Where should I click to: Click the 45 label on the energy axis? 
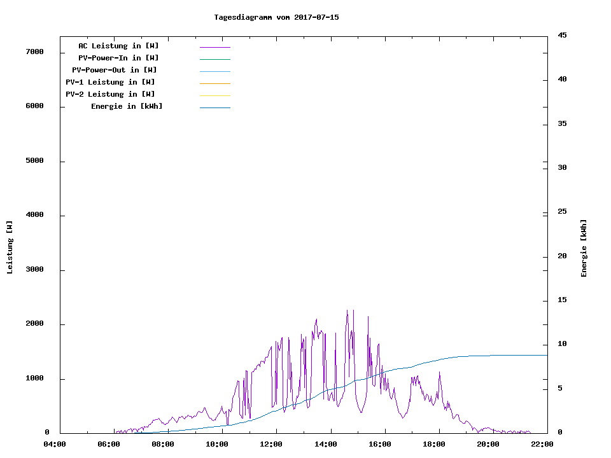(x=562, y=35)
